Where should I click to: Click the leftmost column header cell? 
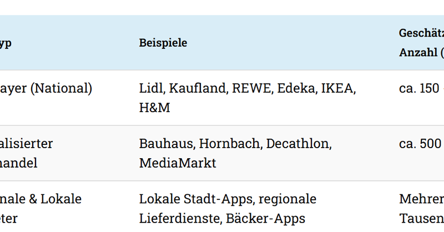[x=6, y=43]
